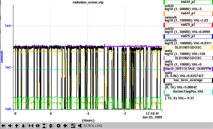Click the mrem/h y-axis unit label
213x129 pixels.
tap(2, 57)
